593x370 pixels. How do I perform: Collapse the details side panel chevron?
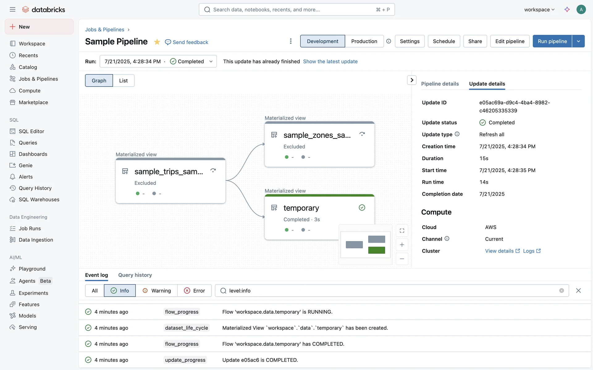(412, 80)
